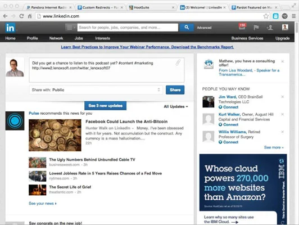Click See more people link
Viewport: 299px width, 225px height.
(274, 147)
